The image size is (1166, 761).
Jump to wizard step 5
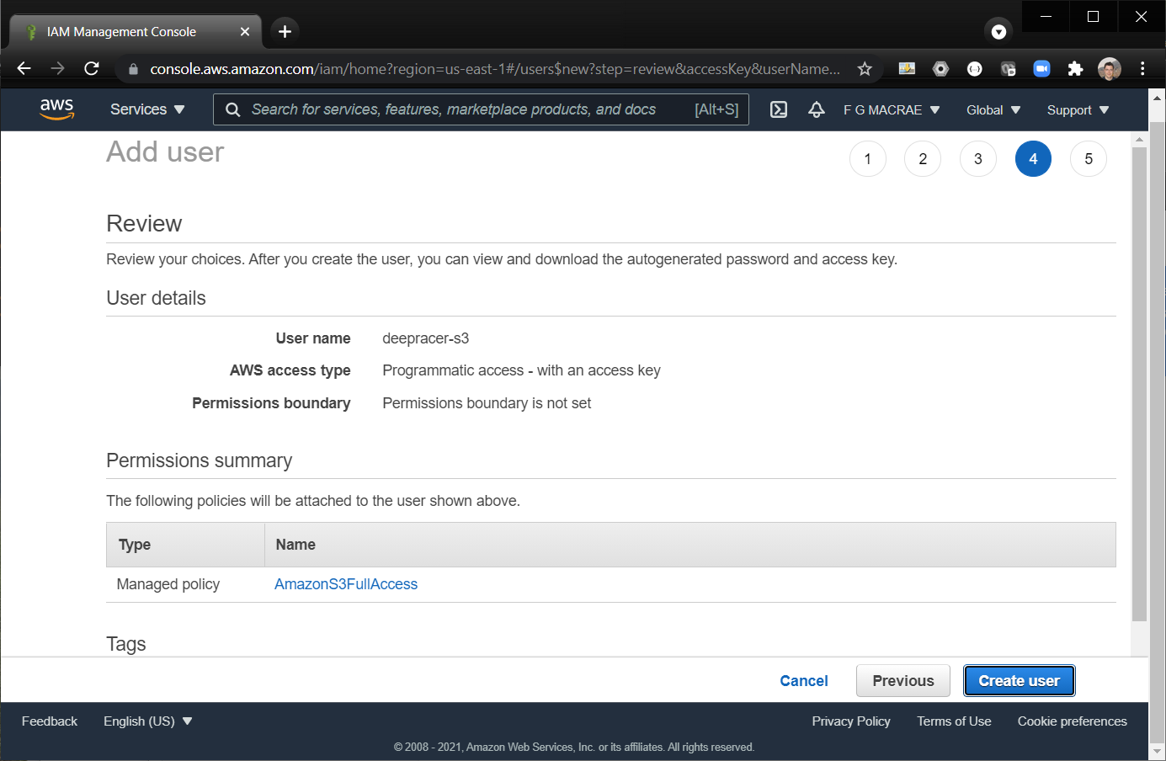(x=1088, y=158)
